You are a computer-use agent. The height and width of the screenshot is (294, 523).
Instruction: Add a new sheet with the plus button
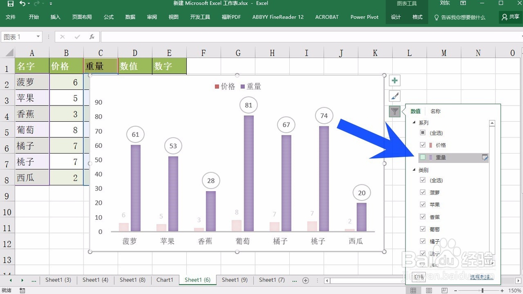305,280
